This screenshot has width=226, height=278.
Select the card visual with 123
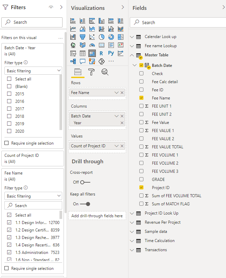point(102,45)
